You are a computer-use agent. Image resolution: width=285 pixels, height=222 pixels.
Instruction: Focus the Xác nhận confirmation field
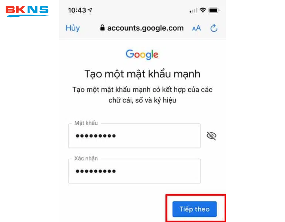click(x=134, y=171)
